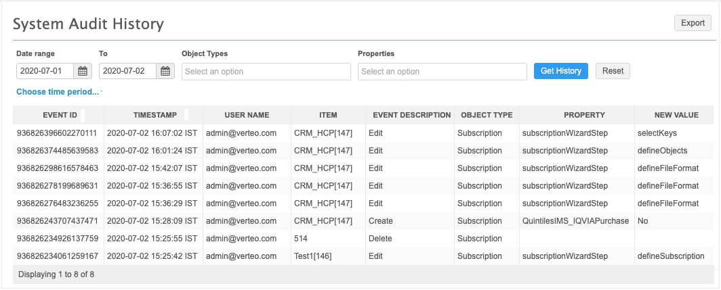Click the To date input field

pos(128,71)
